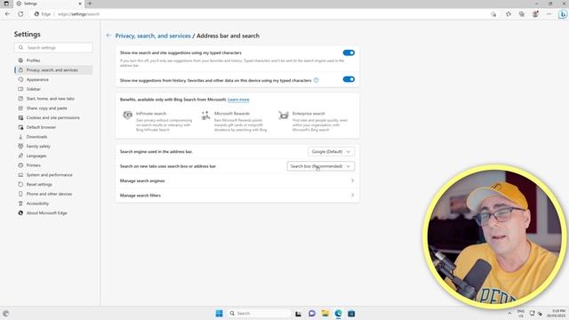Expand Manage search filters
569x320 pixels.
click(237, 196)
